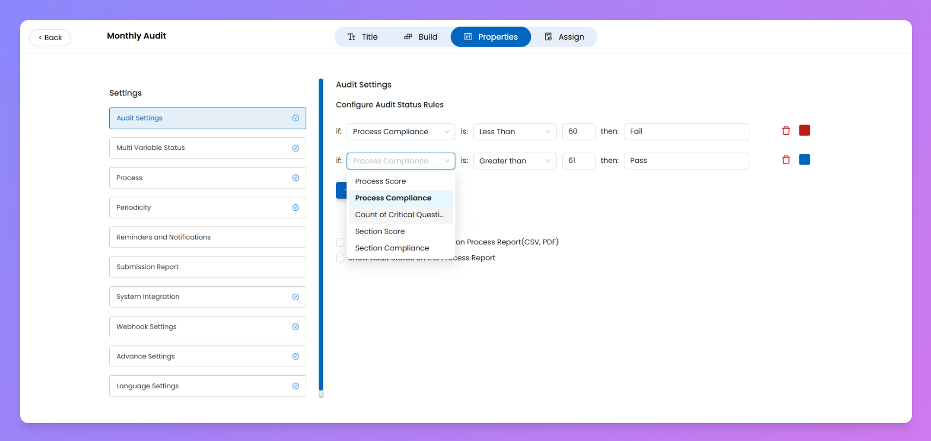Click the check icon on Periodicity row
This screenshot has height=441, width=931.
pos(295,207)
